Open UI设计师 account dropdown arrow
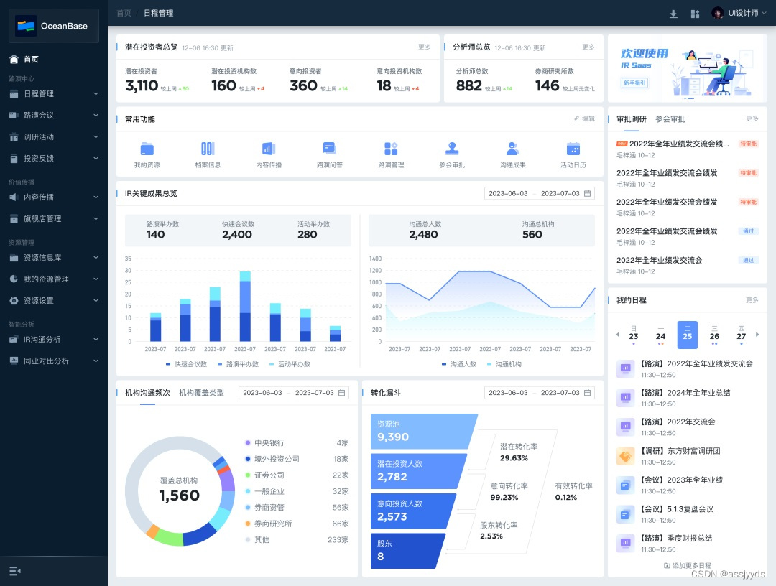The image size is (776, 586). (x=764, y=14)
